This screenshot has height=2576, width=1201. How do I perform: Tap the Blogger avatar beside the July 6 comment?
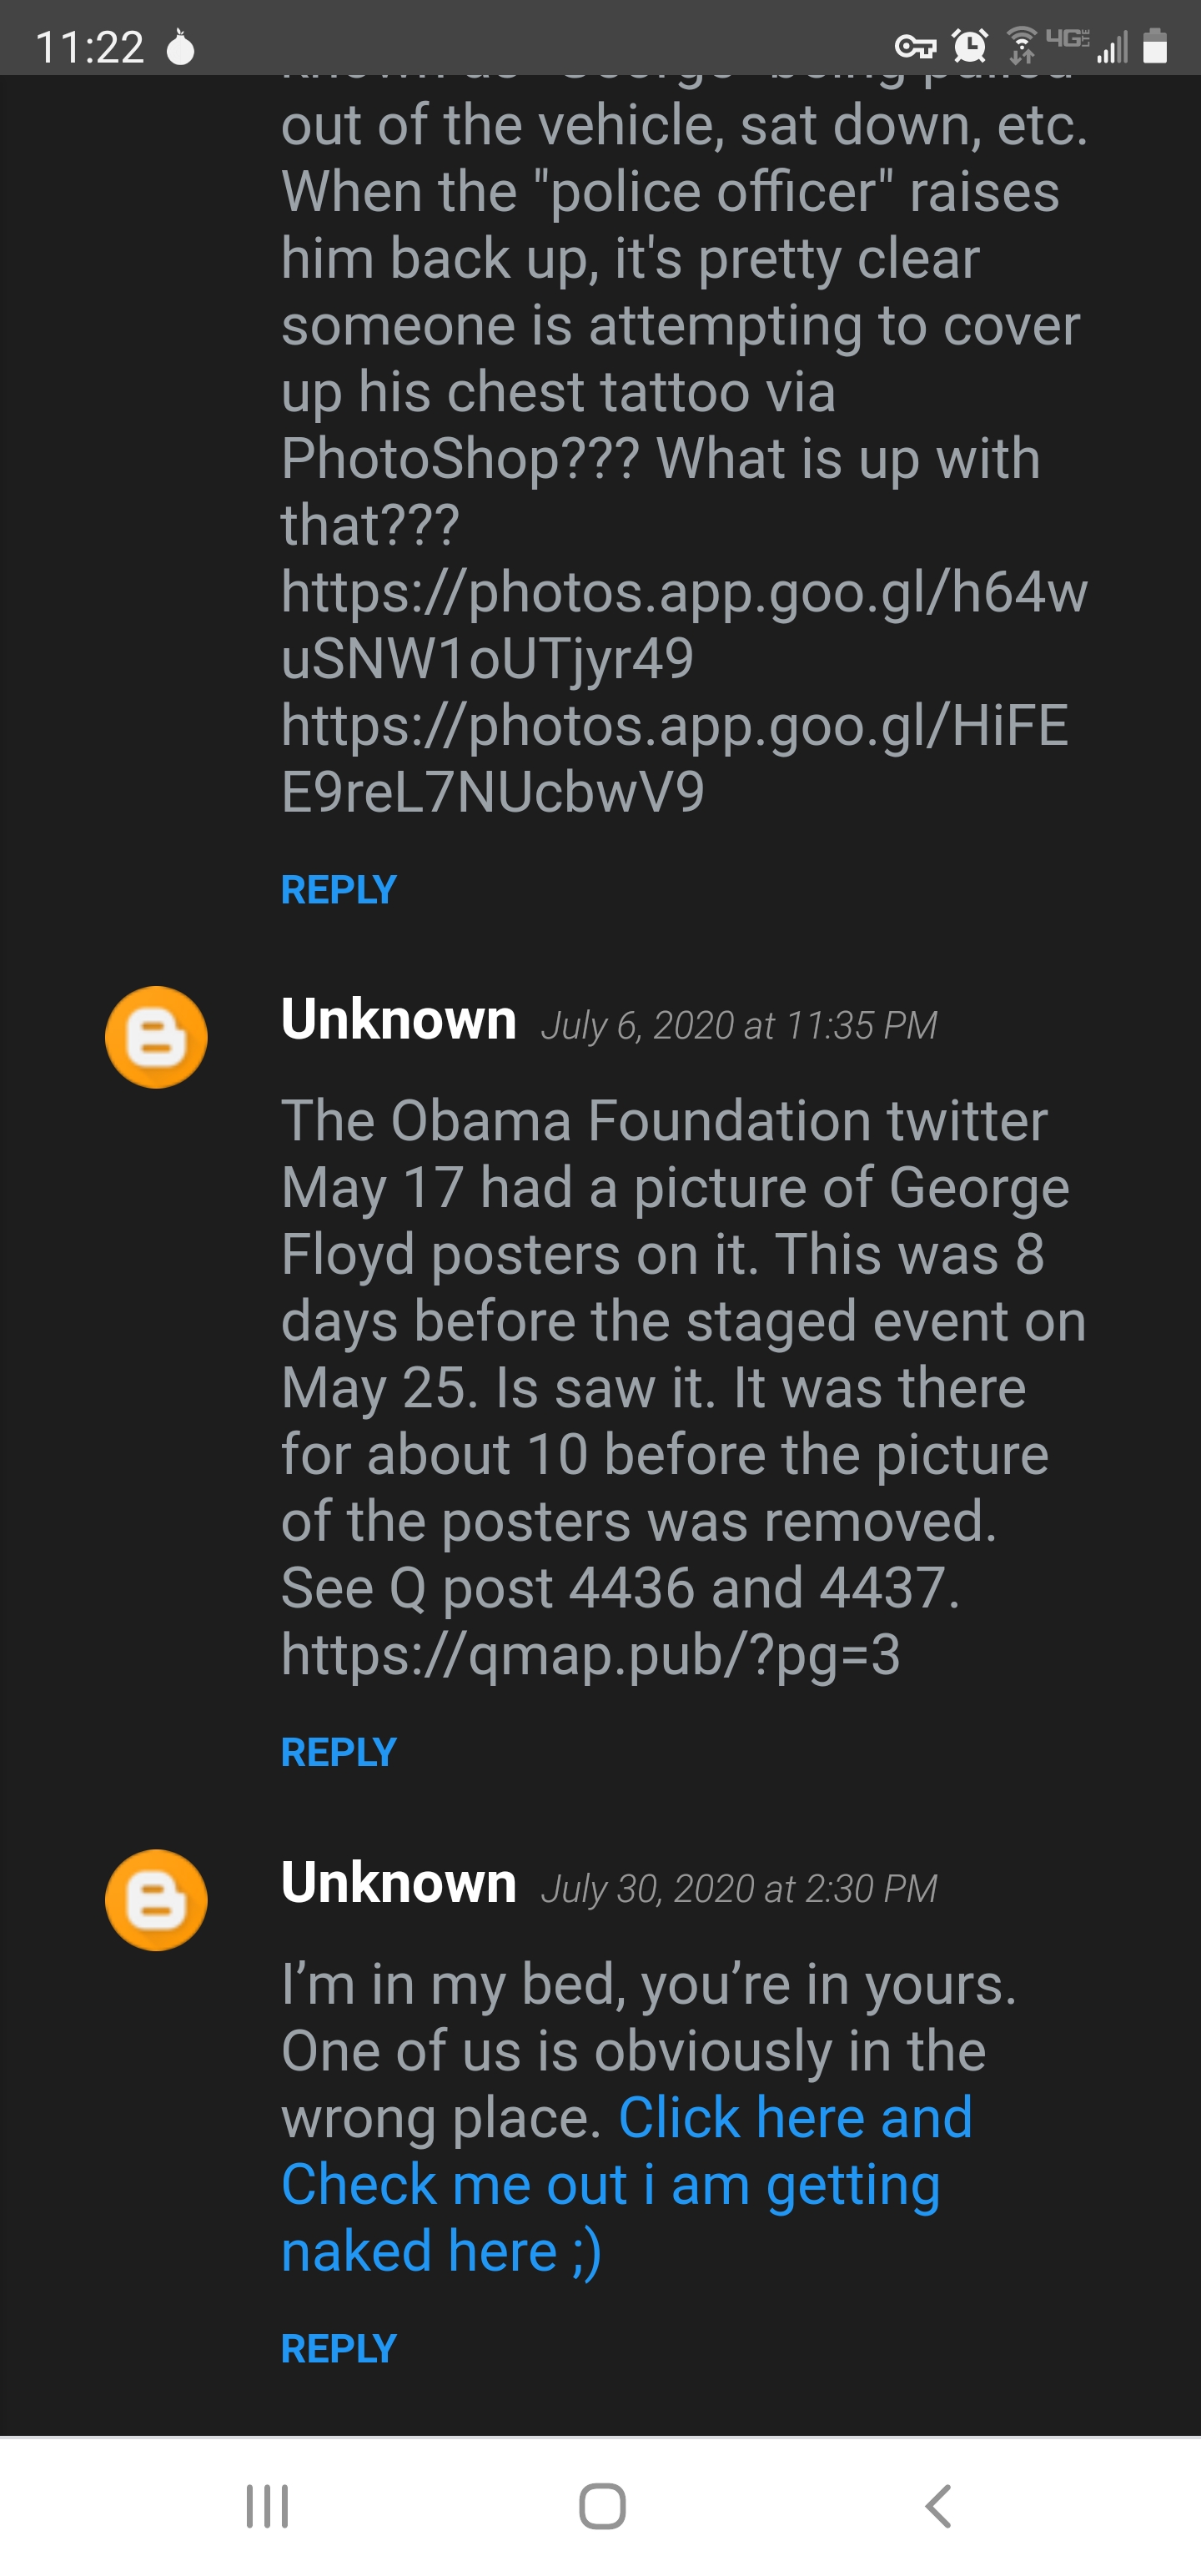click(156, 1037)
